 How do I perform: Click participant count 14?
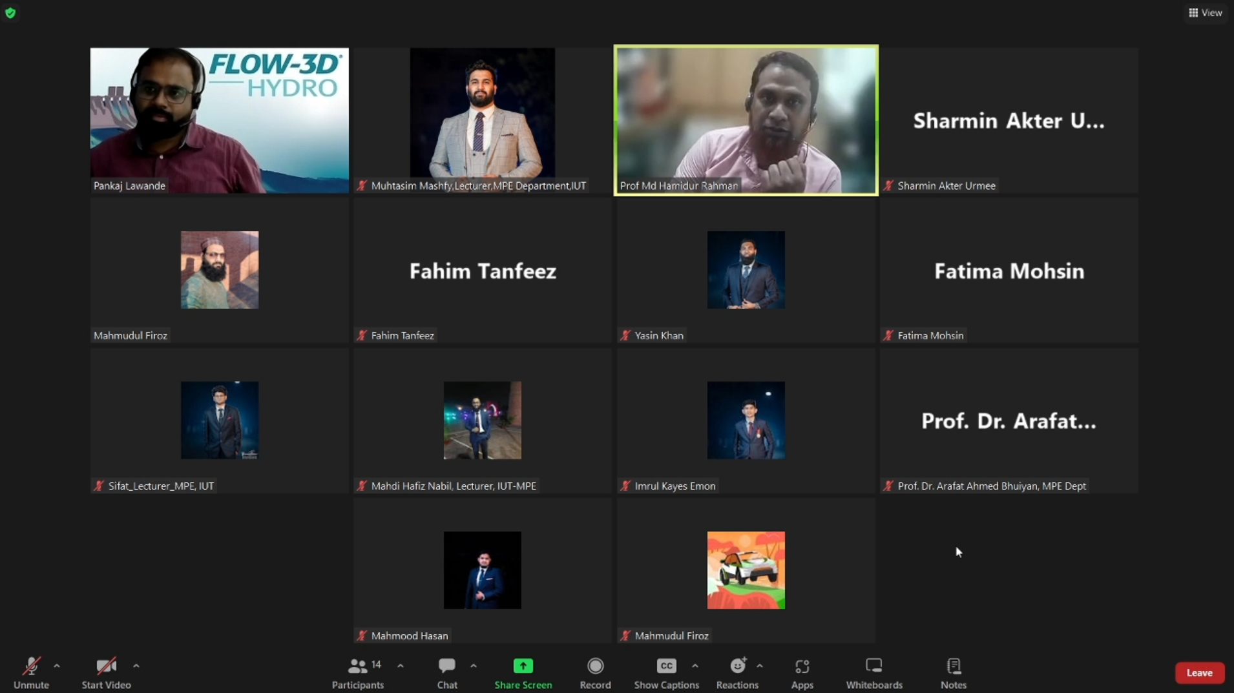click(x=376, y=665)
